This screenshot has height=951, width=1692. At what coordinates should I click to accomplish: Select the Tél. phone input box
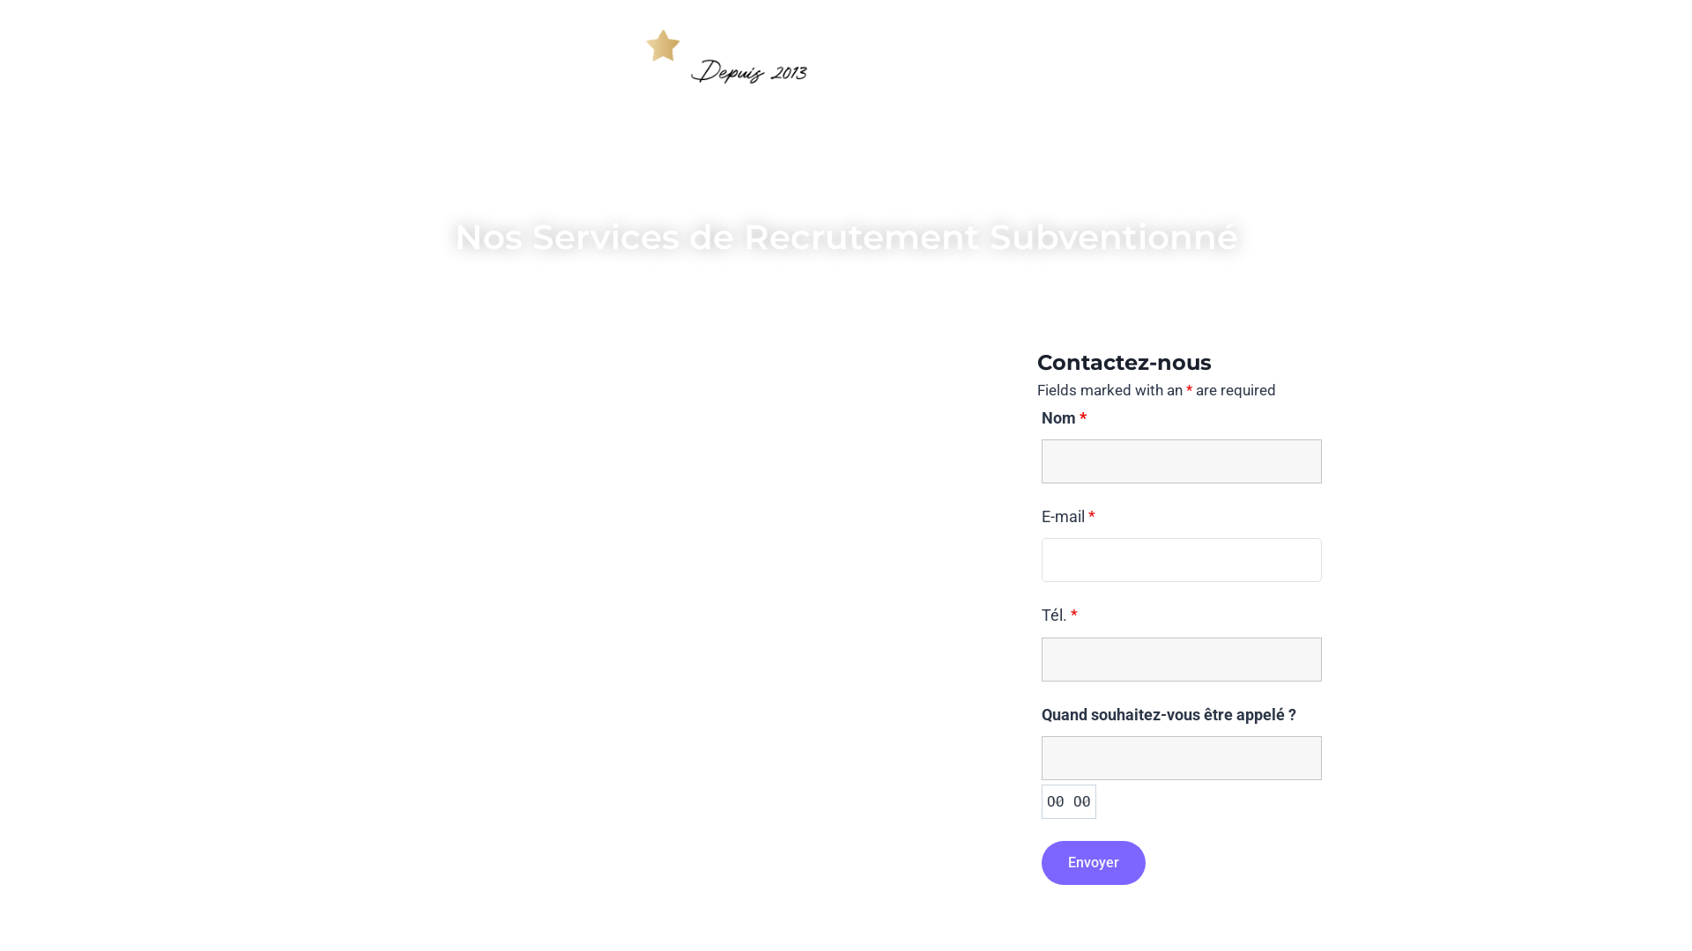(x=1181, y=659)
